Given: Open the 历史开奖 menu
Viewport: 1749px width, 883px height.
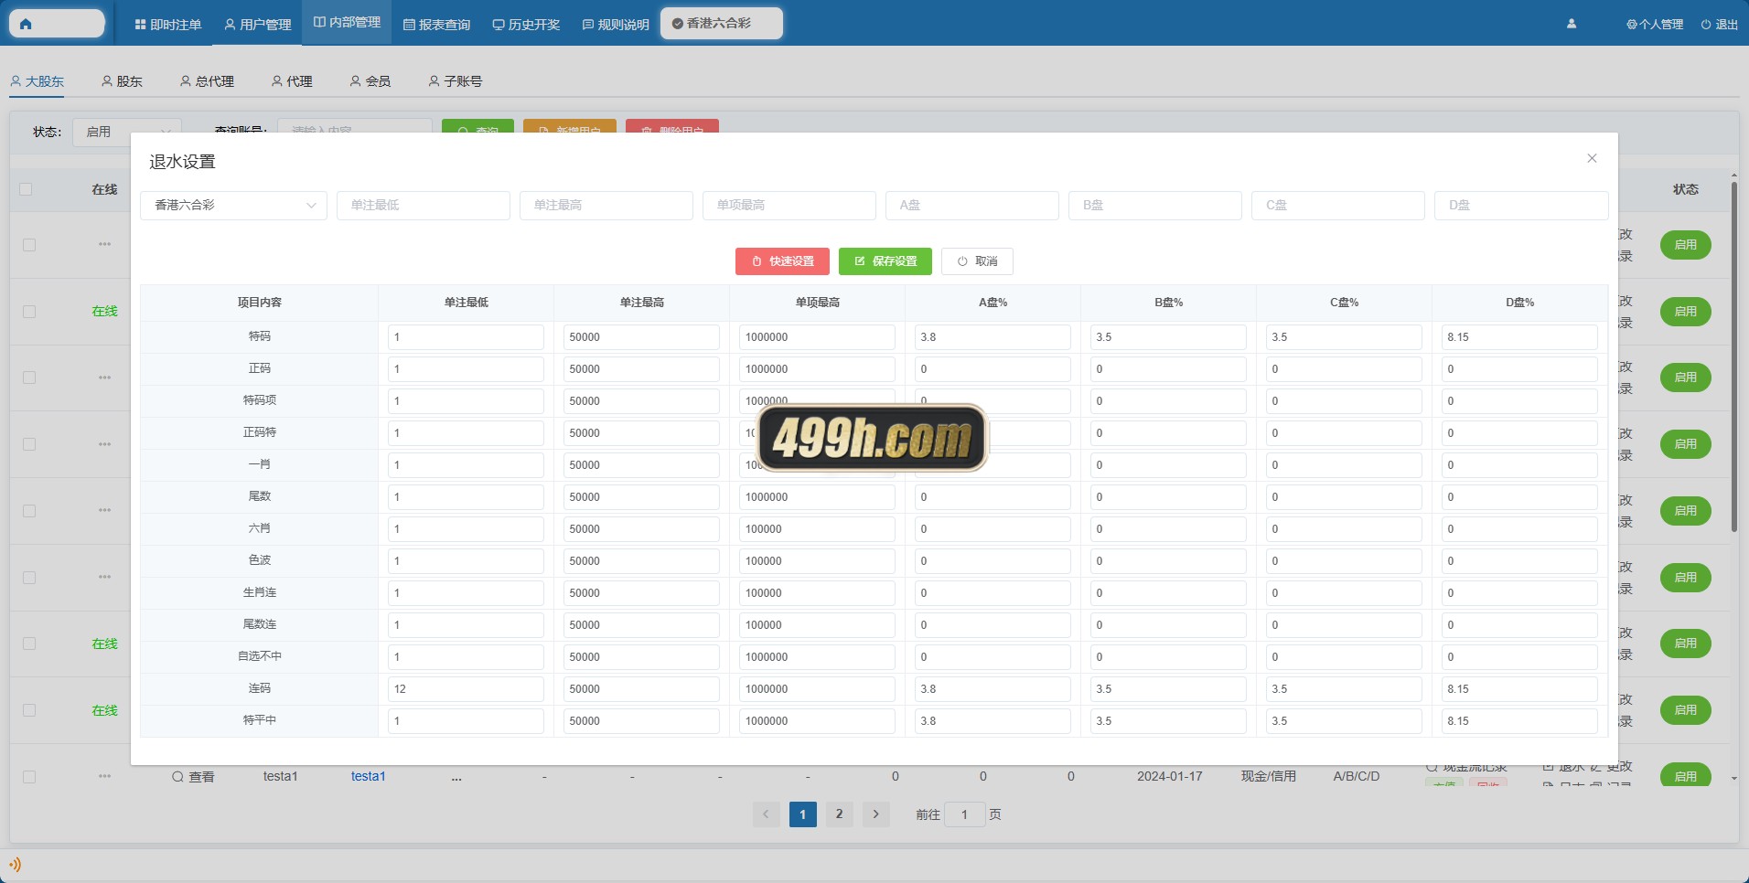Looking at the screenshot, I should [526, 25].
